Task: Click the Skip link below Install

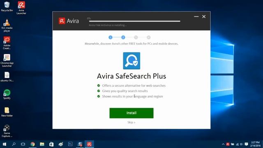Action: [131, 123]
